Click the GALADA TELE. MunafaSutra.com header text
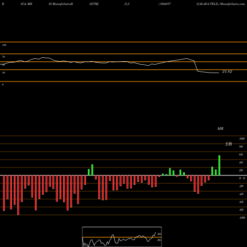This screenshot has width=247, height=247. pyautogui.click(x=220, y=4)
